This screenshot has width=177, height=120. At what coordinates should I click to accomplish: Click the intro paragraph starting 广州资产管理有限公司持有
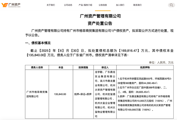(x=99, y=33)
